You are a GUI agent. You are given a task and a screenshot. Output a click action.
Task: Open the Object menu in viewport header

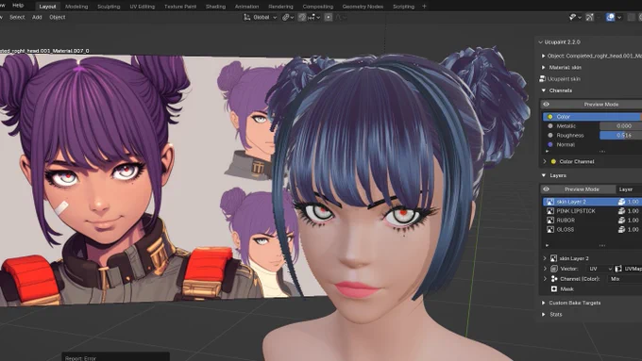pyautogui.click(x=58, y=17)
